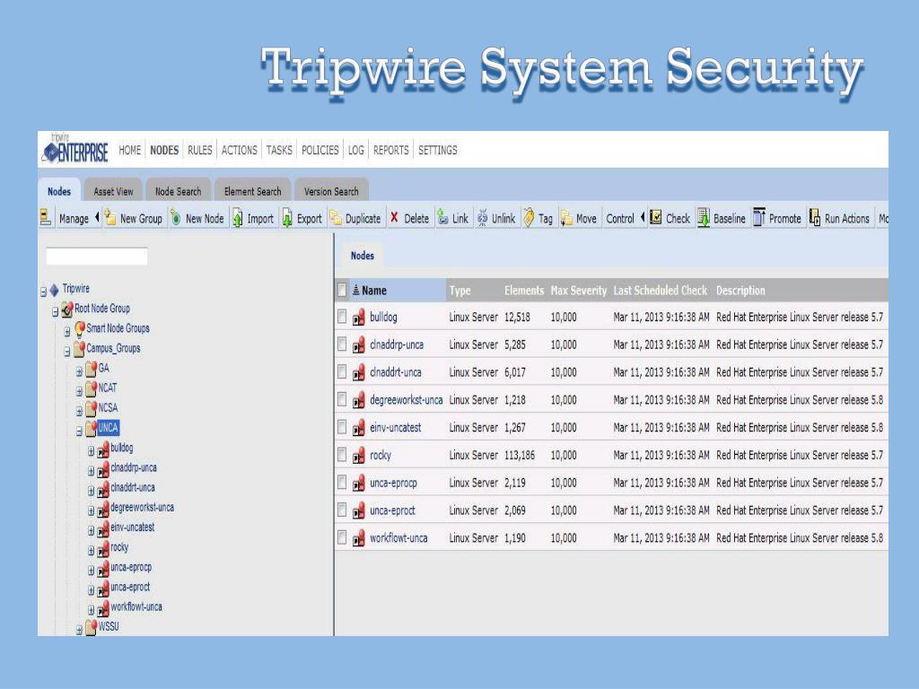919x689 pixels.
Task: Click the unca-eprocp node icon in table
Action: click(x=359, y=484)
